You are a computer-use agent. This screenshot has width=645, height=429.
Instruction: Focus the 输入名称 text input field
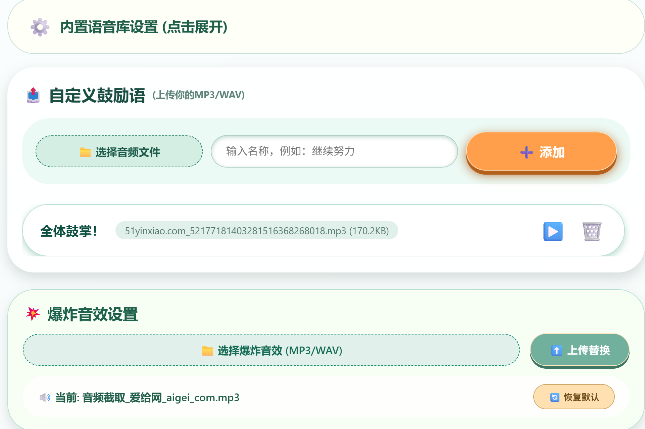click(334, 151)
